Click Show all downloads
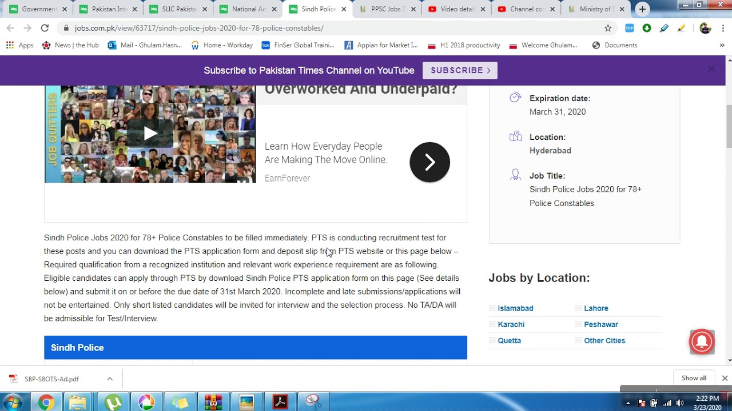 coord(694,378)
